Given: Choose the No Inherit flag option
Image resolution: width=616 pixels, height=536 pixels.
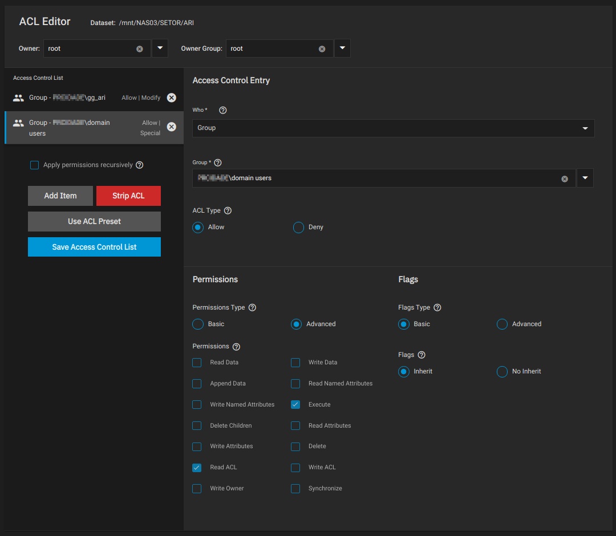Looking at the screenshot, I should 502,371.
